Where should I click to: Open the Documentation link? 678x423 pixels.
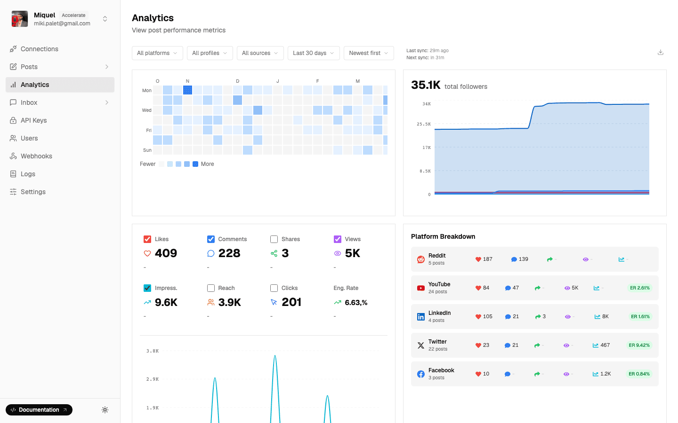(39, 410)
